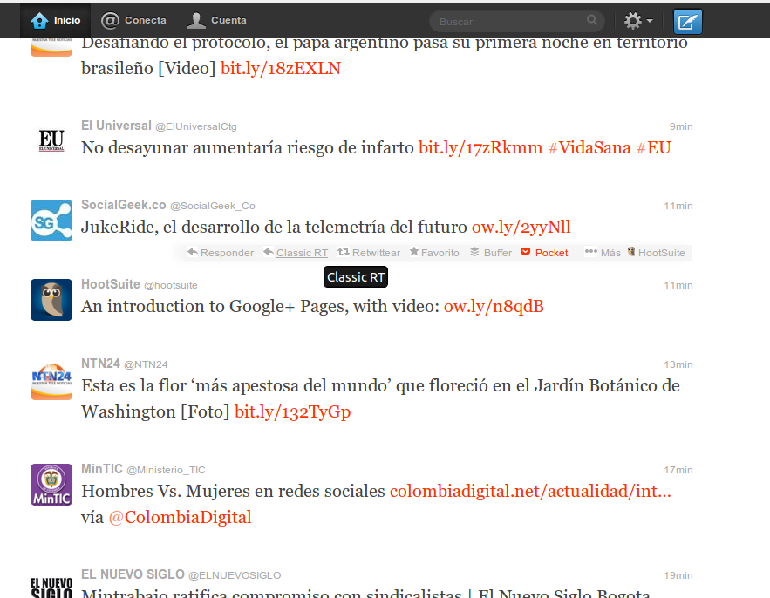770x598 pixels.
Task: Open the #VidaSana hashtag link
Action: click(589, 147)
